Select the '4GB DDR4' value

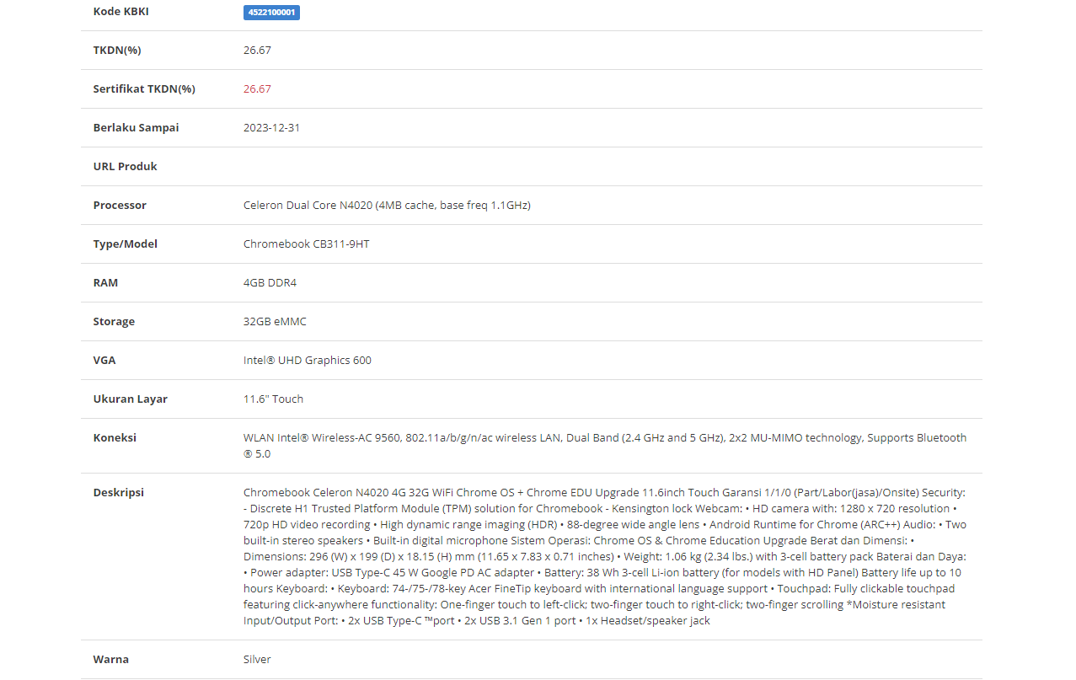[270, 283]
